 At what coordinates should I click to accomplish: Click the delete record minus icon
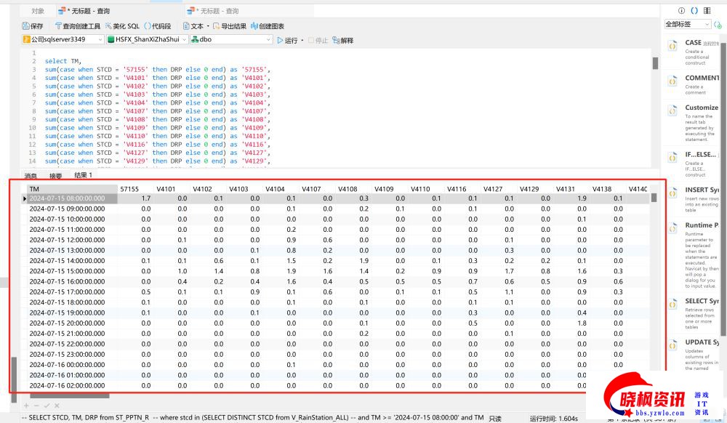pos(36,406)
